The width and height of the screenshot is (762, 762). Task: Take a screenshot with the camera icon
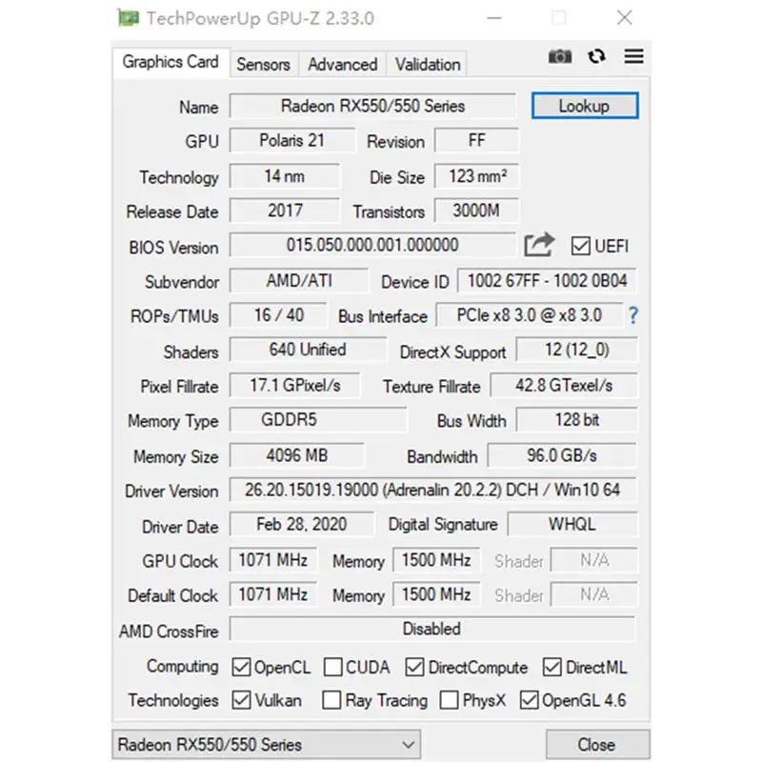(560, 57)
